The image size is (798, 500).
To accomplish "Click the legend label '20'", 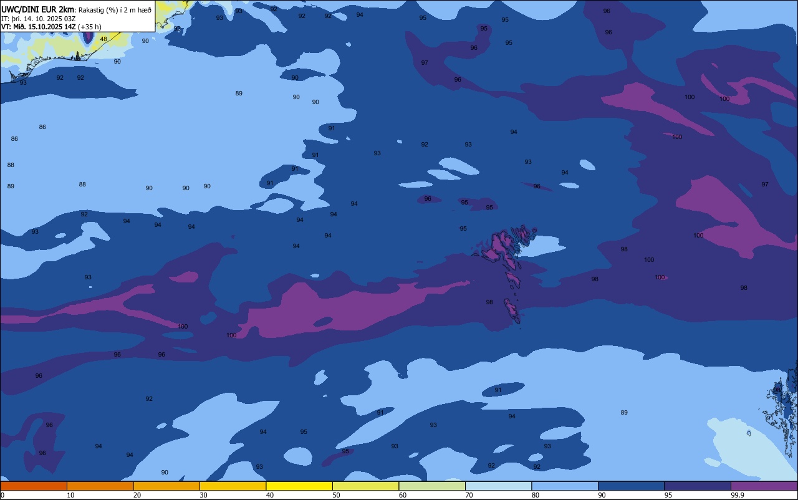I will 137,495.
